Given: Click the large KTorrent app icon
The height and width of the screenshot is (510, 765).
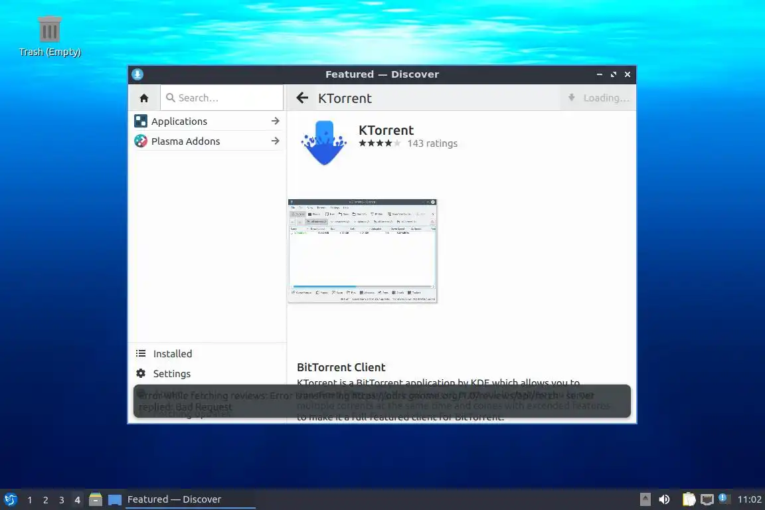Looking at the screenshot, I should tap(324, 143).
